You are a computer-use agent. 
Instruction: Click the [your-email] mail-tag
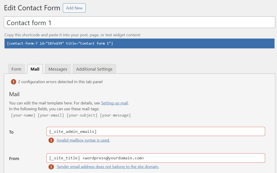pos(51,115)
